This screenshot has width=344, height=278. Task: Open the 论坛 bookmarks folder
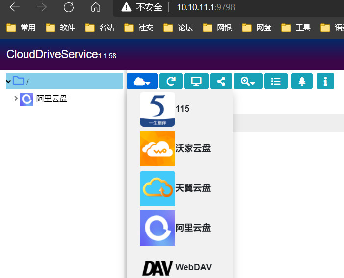pos(178,28)
